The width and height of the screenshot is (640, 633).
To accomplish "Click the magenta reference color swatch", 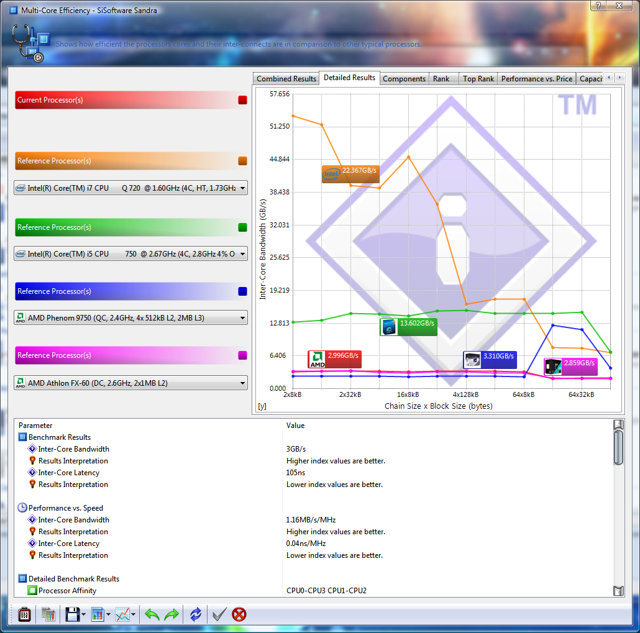I will (x=242, y=355).
